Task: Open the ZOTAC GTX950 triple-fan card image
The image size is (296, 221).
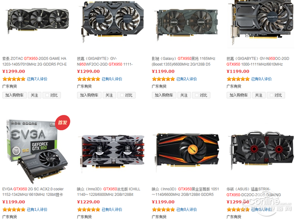Action: tap(38, 20)
